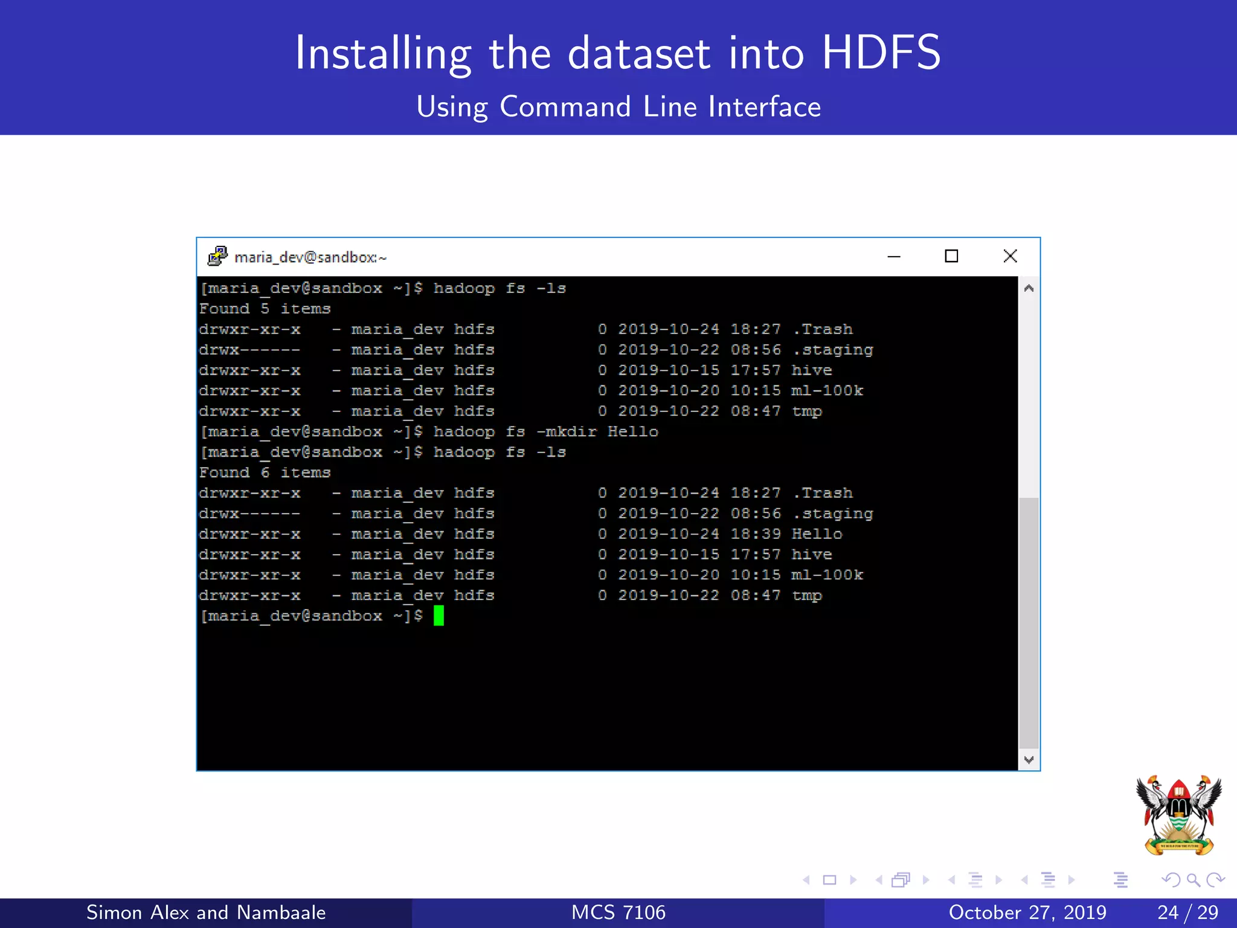Click the 'October 27, 2019' footer date
This screenshot has height=928, width=1237.
1027,912
